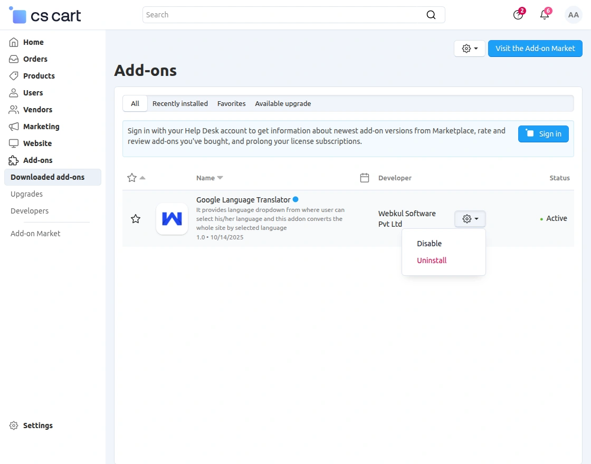Open gear dropdown beside Visit Add-on Market
Screen dimensions: 591x464
[470, 49]
